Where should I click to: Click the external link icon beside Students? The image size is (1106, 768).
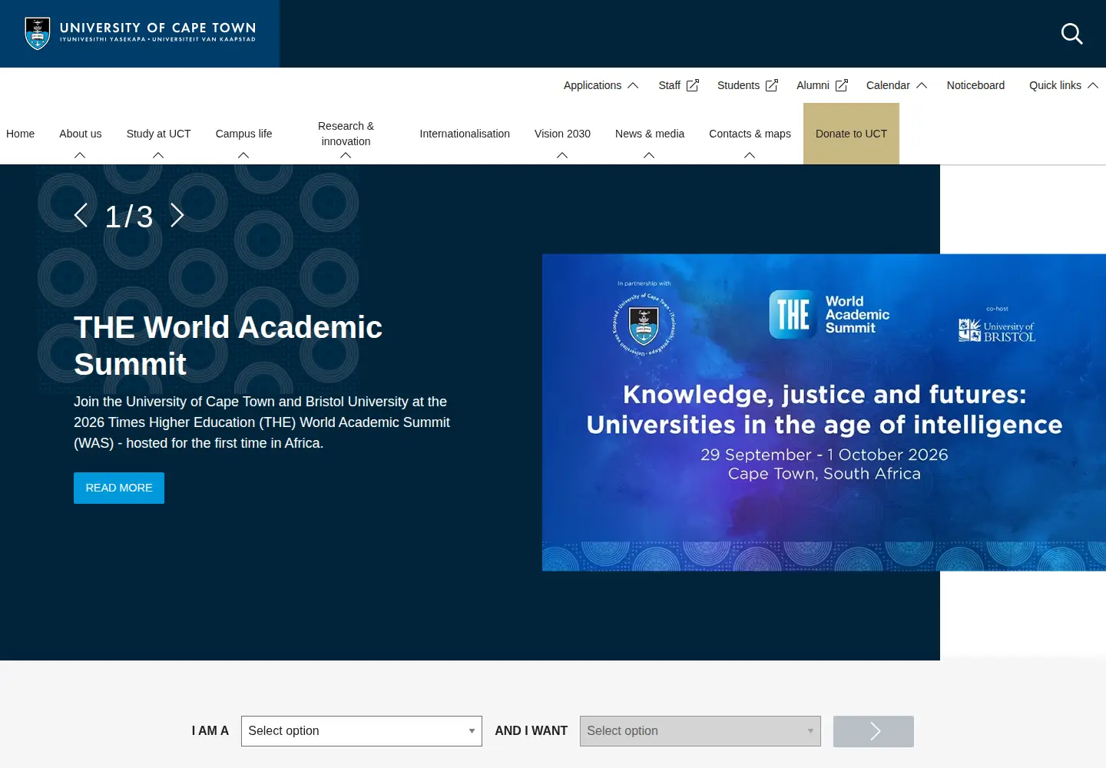772,85
